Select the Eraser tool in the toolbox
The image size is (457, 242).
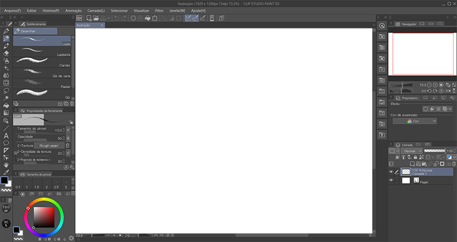pyautogui.click(x=6, y=52)
